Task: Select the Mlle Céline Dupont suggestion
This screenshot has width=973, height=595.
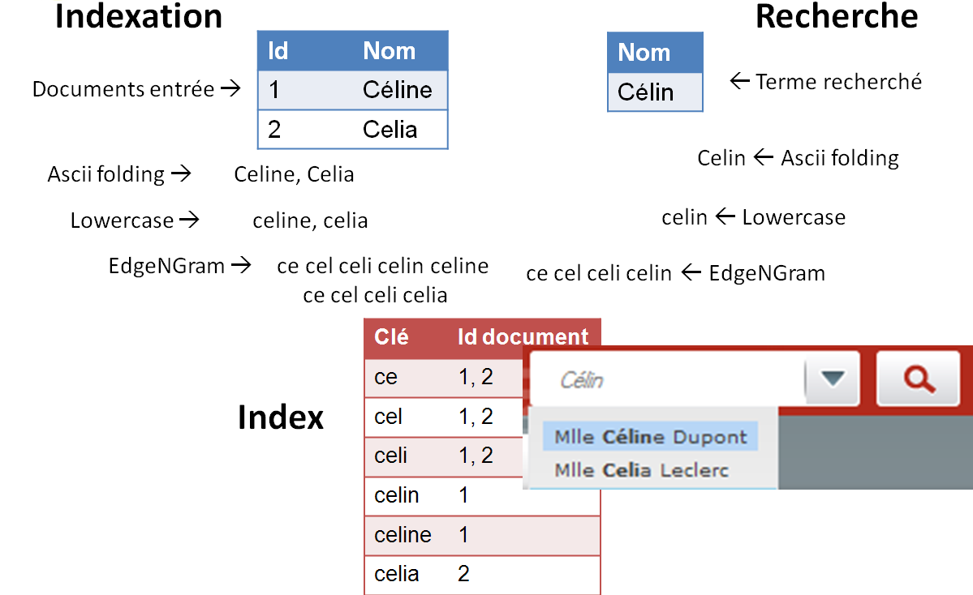Action: click(650, 436)
